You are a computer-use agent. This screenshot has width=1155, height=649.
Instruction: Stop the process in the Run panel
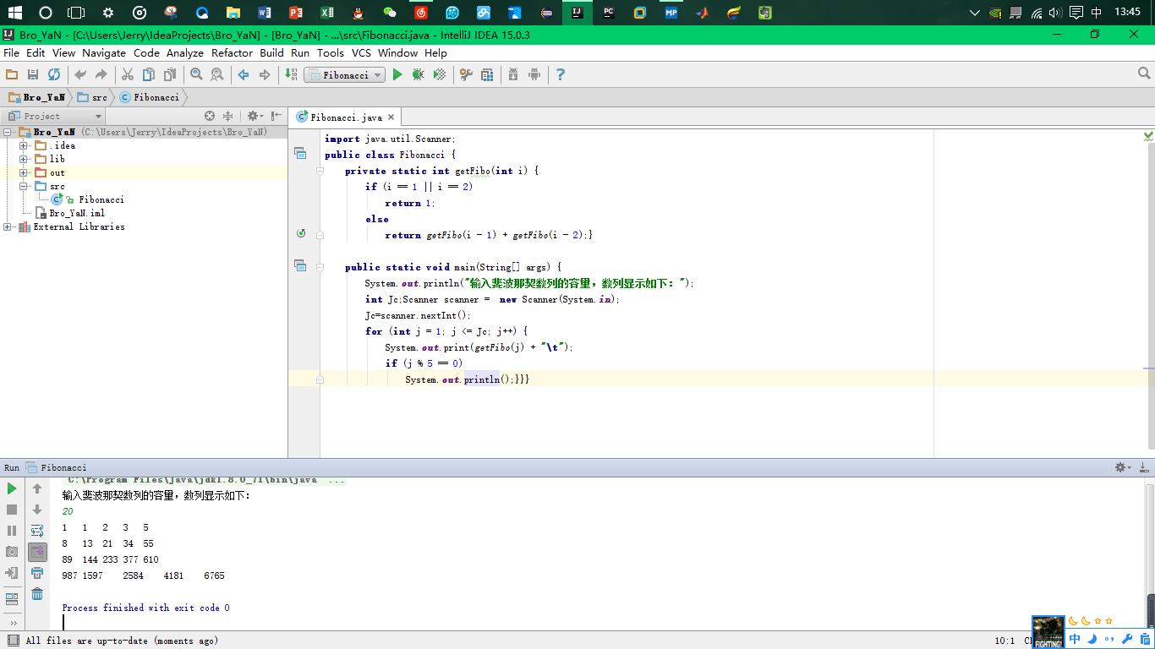(12, 510)
